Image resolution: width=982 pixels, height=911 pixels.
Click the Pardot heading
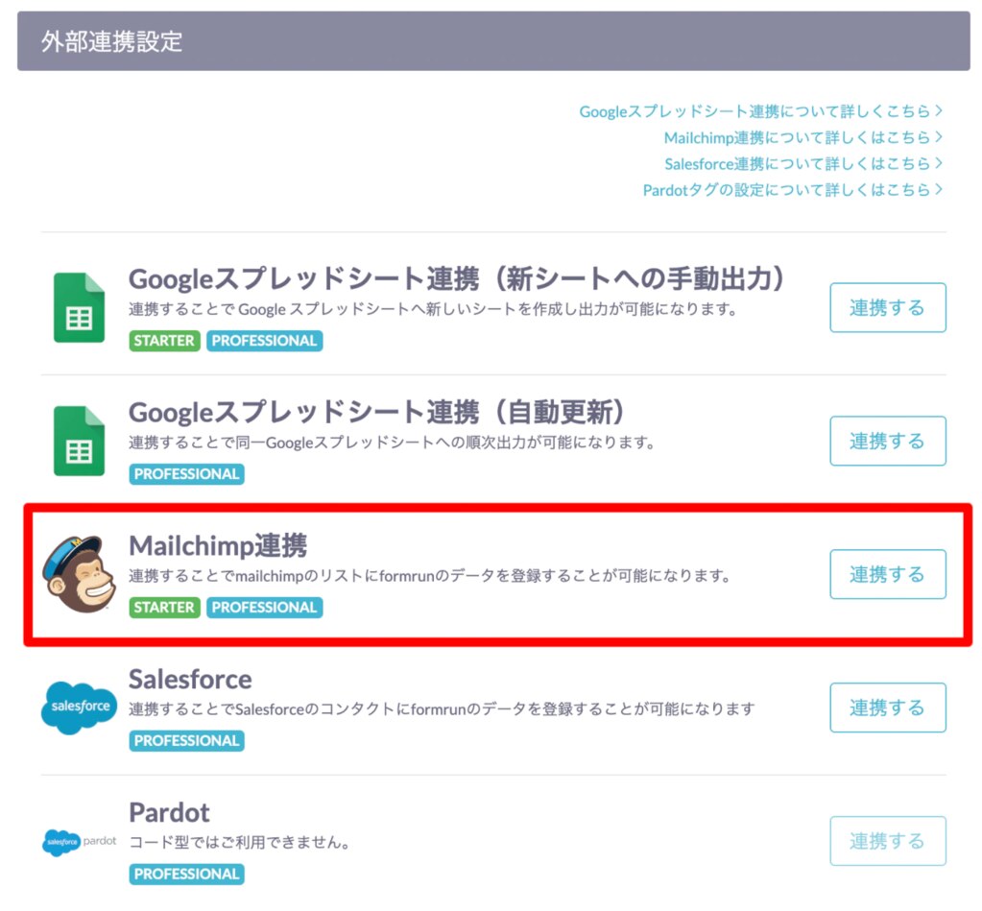(x=169, y=813)
